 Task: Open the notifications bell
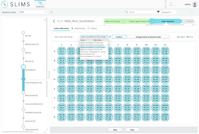(x=171, y=4)
